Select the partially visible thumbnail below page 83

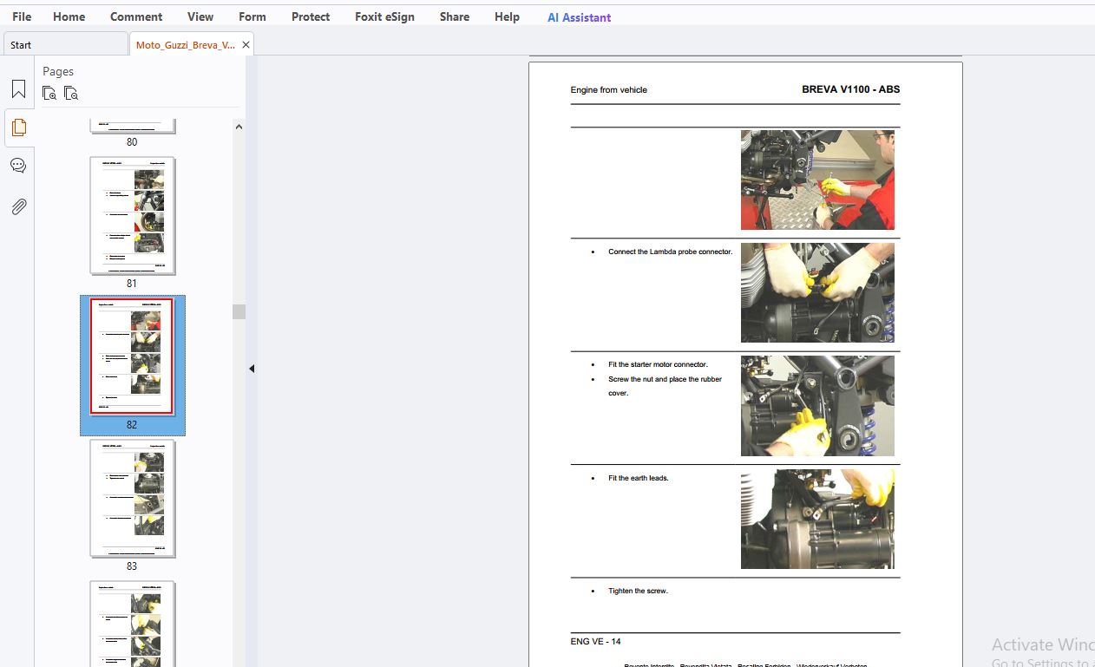pyautogui.click(x=133, y=624)
